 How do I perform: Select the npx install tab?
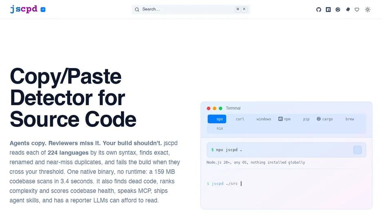click(217, 119)
